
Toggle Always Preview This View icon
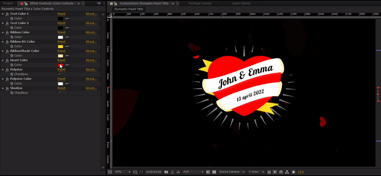pyautogui.click(x=110, y=172)
